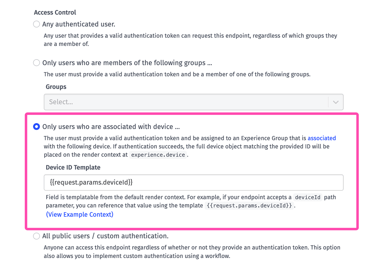Select the "Any authenticated user" radio button
Viewport: 384px width, 273px height.
click(x=36, y=24)
